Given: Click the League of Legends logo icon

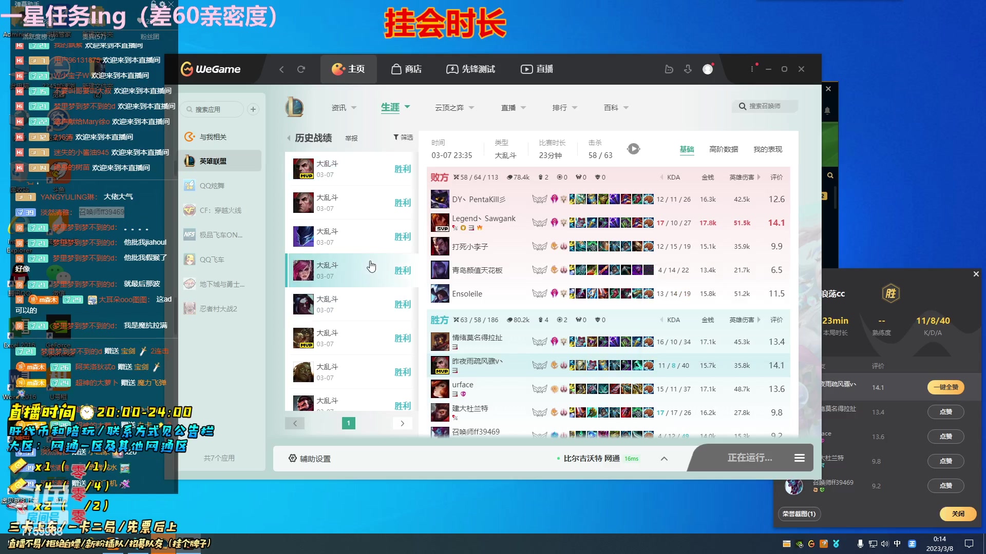Looking at the screenshot, I should 295,107.
